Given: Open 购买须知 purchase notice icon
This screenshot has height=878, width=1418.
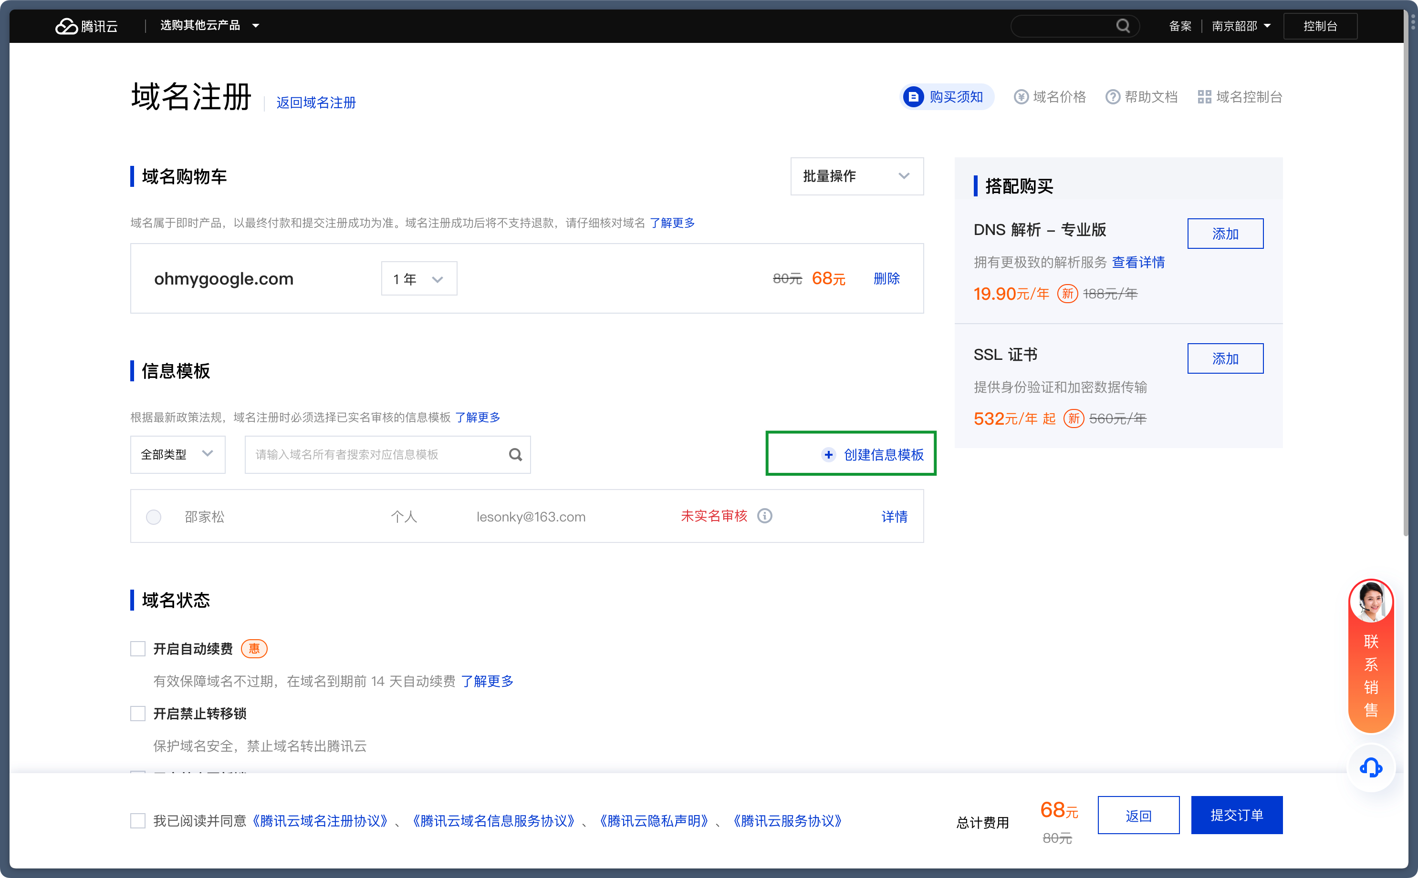Looking at the screenshot, I should click(913, 96).
